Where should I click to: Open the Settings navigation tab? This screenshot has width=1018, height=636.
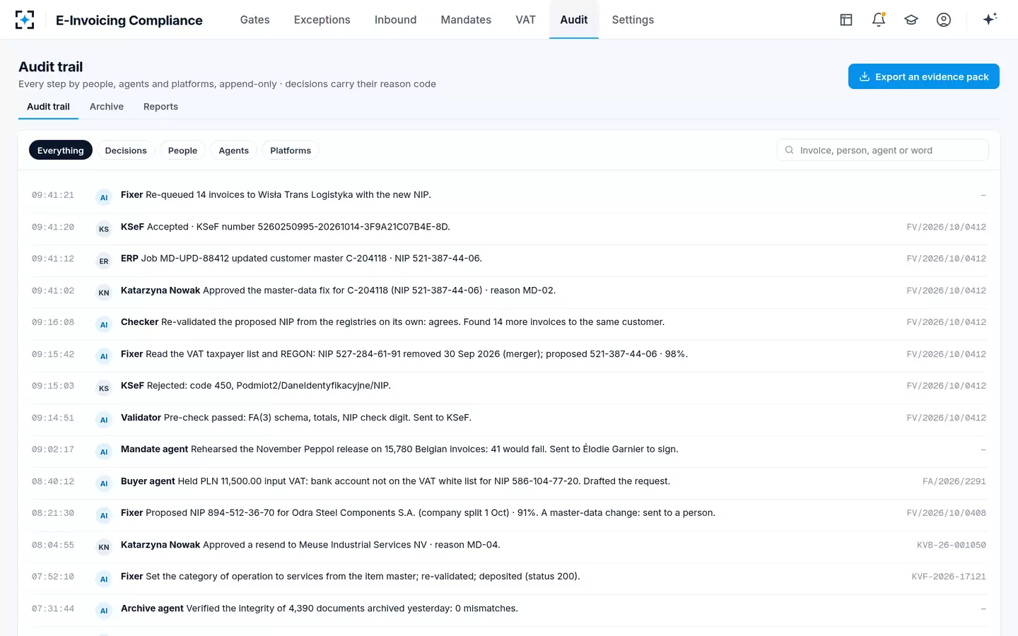633,20
